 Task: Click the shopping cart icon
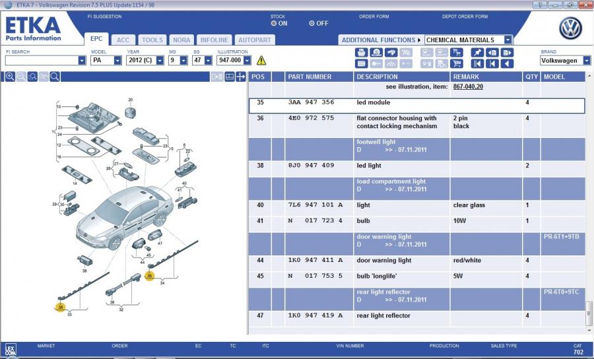click(x=457, y=64)
